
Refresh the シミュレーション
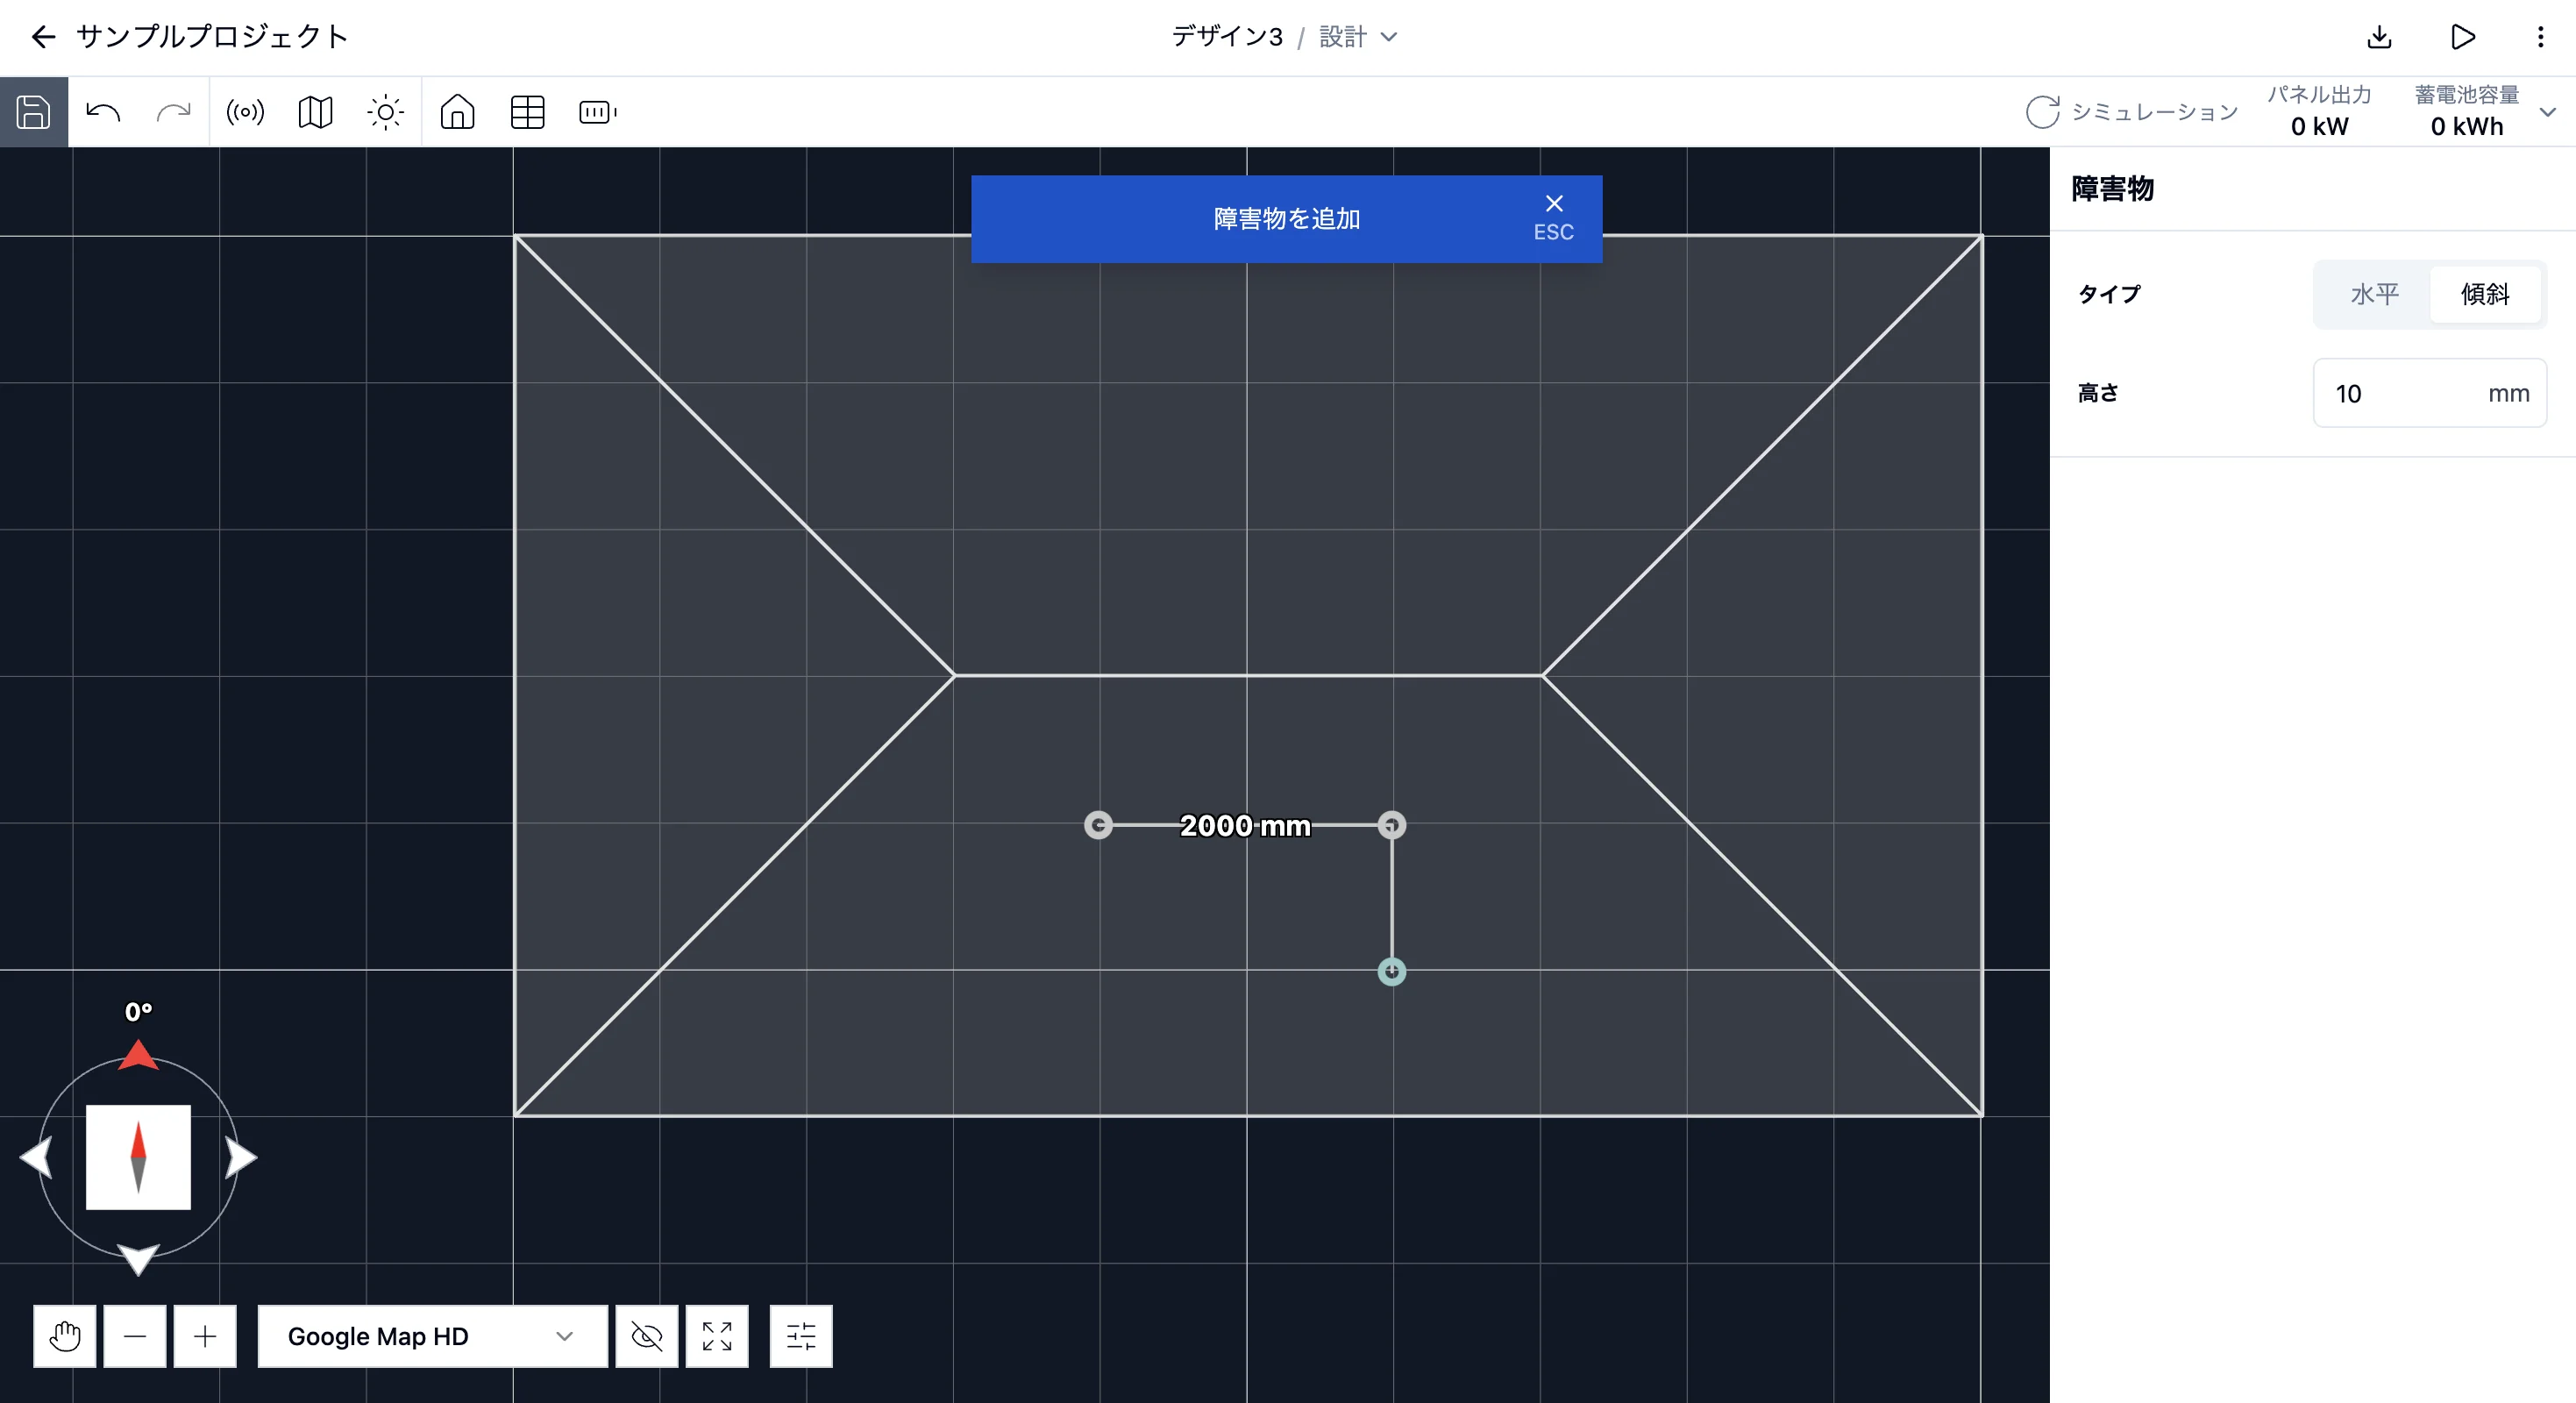pyautogui.click(x=2042, y=112)
